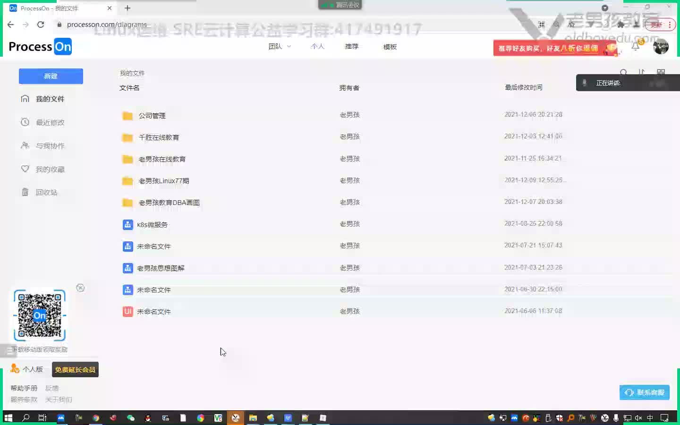
Task: Open 我的收藏 in the sidebar
Action: (50, 169)
